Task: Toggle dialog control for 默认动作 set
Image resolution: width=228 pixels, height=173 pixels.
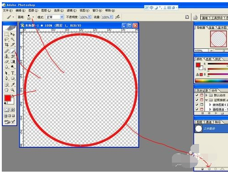Action: tap(202, 95)
